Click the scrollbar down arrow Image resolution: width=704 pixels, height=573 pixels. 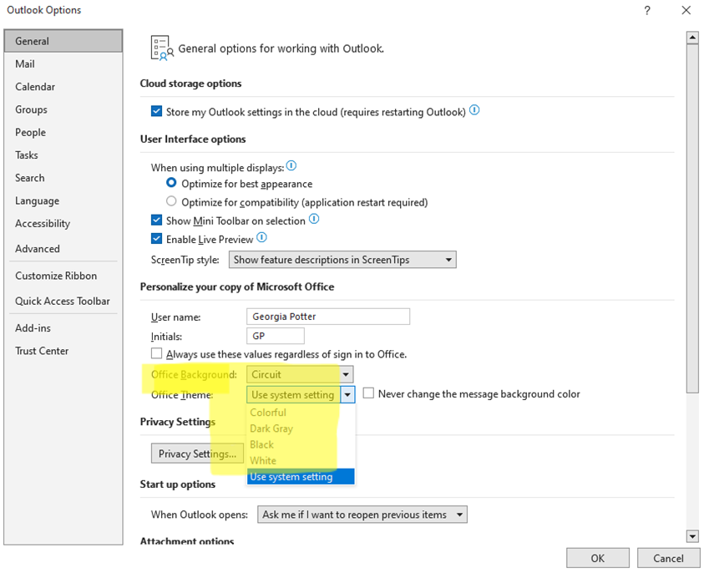692,535
